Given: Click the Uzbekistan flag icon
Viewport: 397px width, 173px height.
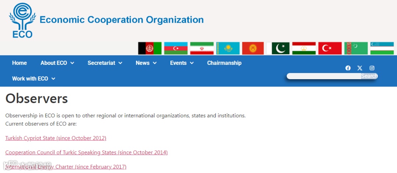Looking at the screenshot, I should tap(382, 48).
